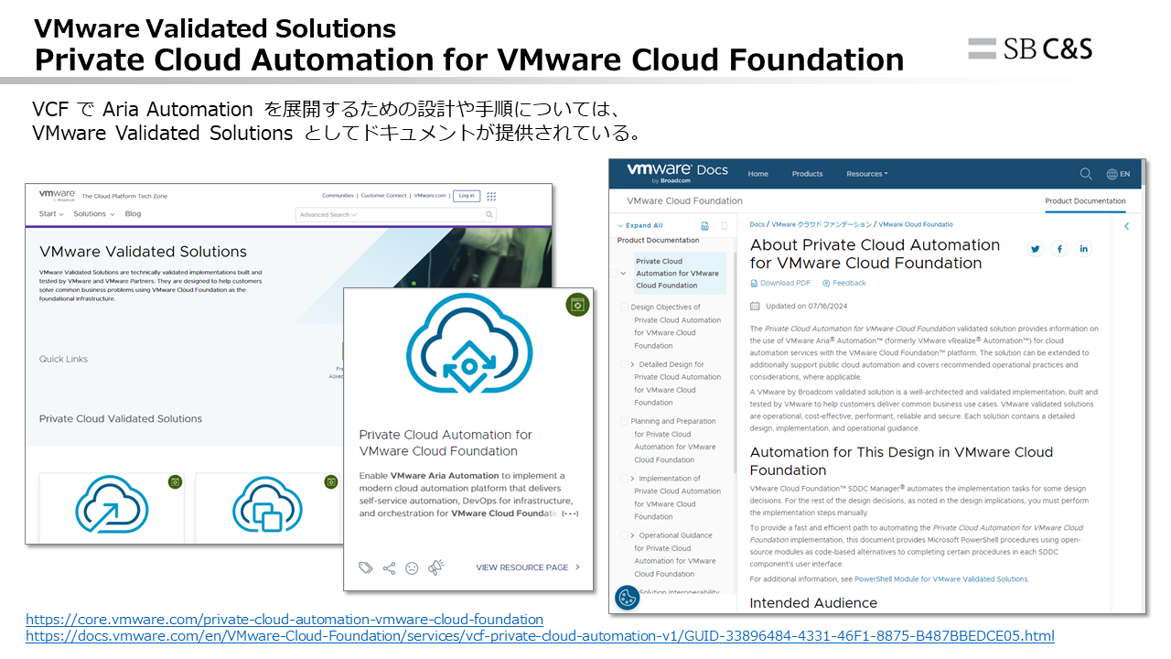Open the Products menu in Docs header

(x=807, y=174)
